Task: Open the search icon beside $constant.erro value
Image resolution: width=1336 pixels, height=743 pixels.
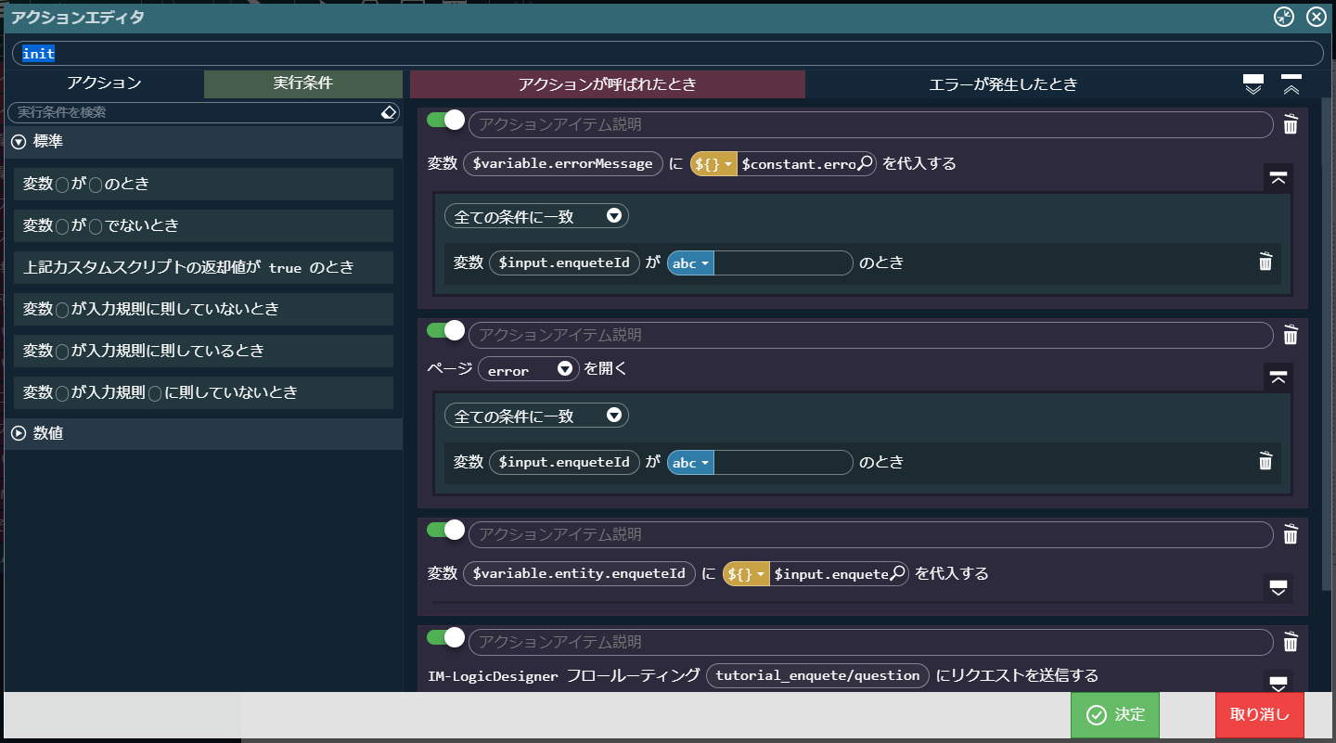Action: click(x=865, y=163)
